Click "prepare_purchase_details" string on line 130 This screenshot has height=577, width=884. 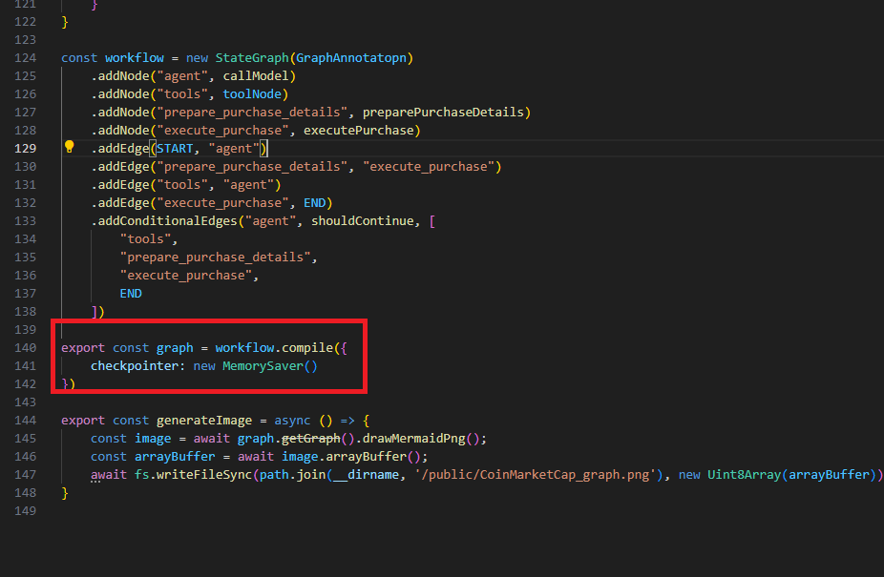tap(252, 167)
